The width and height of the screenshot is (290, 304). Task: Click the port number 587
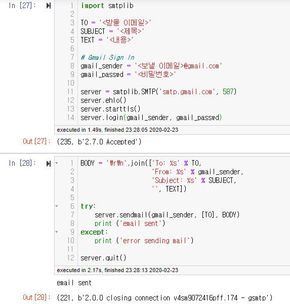228,92
